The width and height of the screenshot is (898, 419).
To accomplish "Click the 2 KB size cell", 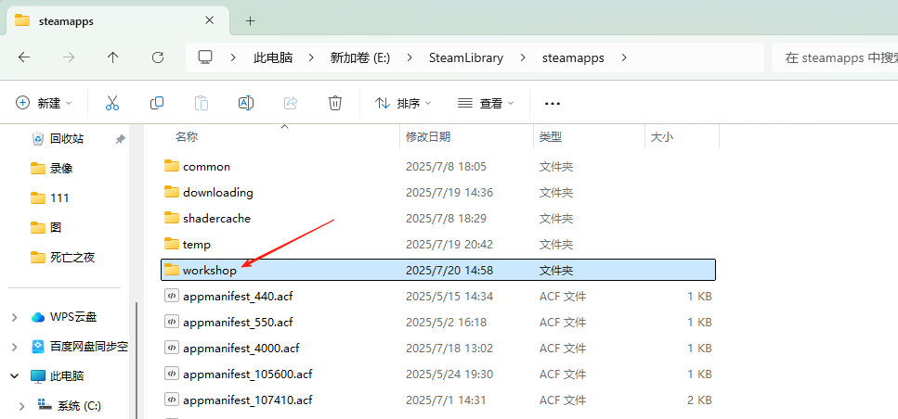I will click(x=699, y=400).
